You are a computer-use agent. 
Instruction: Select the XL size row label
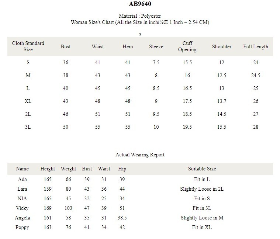tap(28, 101)
